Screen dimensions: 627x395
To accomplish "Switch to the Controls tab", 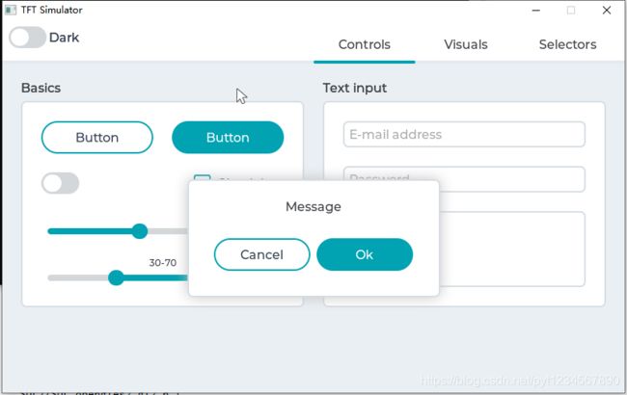I will [x=365, y=44].
